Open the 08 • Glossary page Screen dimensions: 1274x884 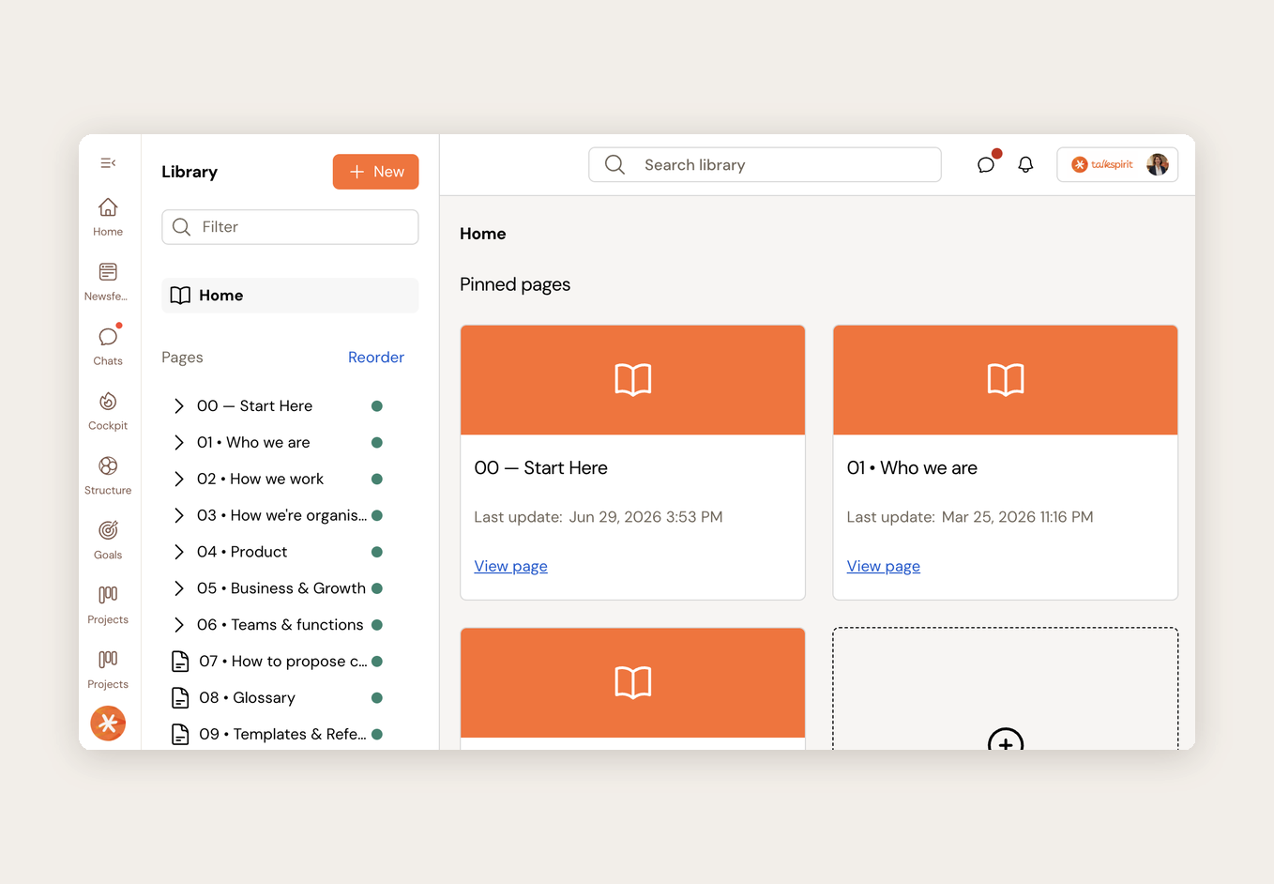[x=247, y=698]
